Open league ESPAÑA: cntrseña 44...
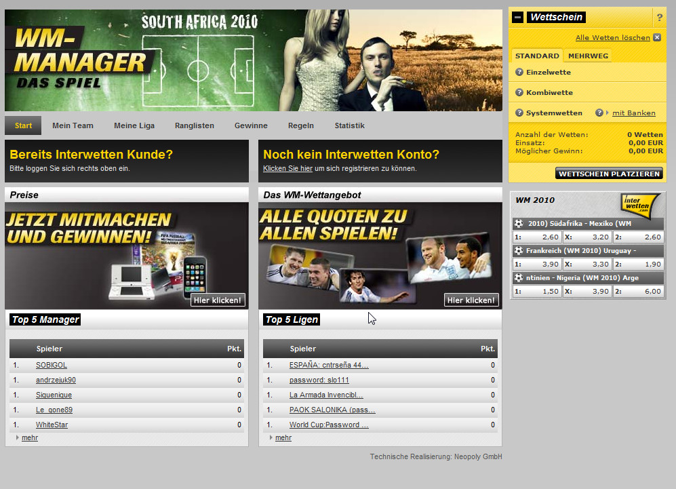 pos(329,366)
